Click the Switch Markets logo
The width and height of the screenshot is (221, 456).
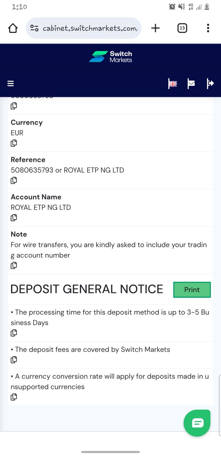[110, 57]
